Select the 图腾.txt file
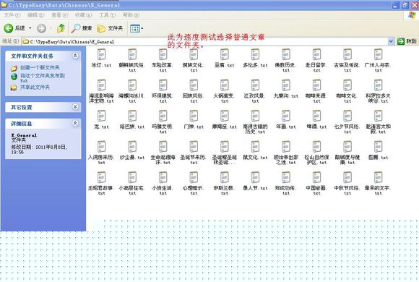 point(378,150)
